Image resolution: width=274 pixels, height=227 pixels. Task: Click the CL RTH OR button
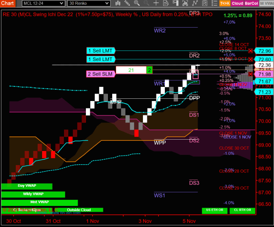pos(242,210)
